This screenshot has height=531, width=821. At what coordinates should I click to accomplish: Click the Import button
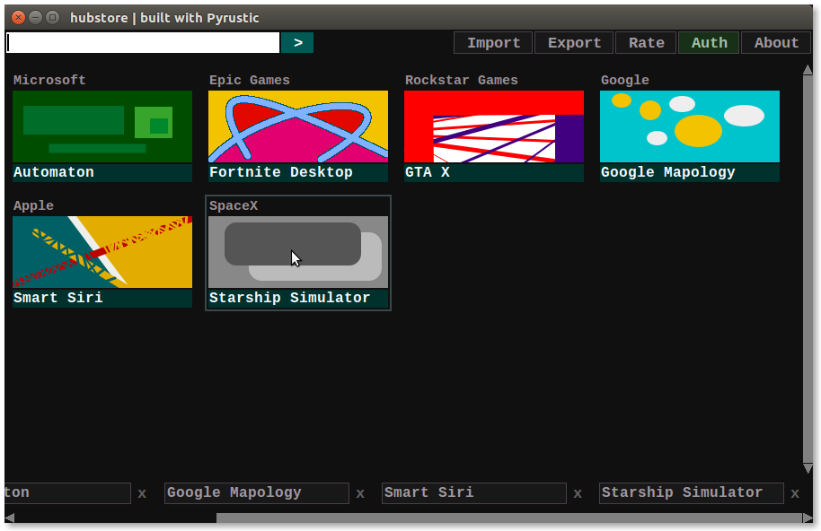(493, 43)
